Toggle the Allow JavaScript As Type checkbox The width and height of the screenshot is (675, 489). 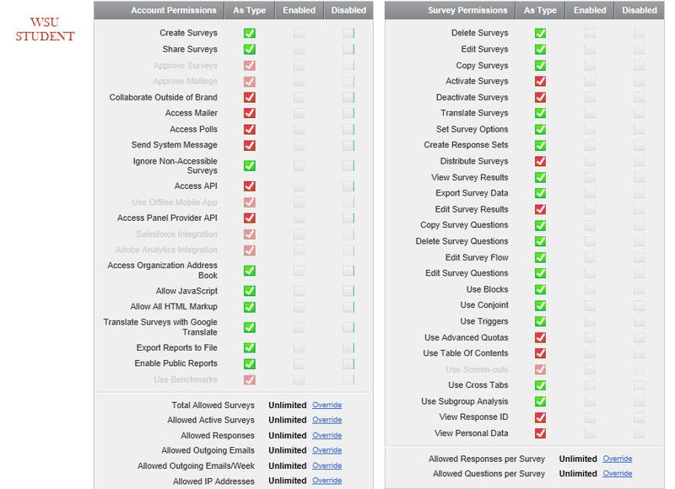[x=249, y=291]
